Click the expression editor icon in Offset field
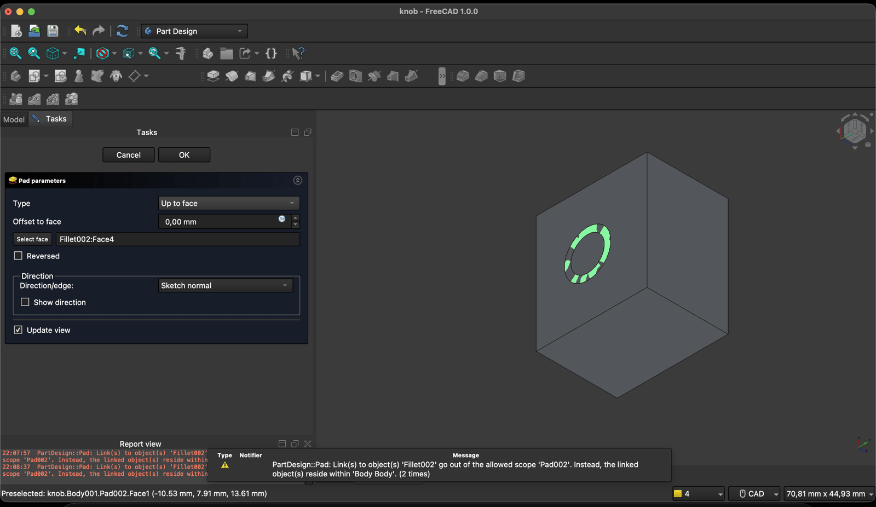The height and width of the screenshot is (507, 876). point(282,219)
